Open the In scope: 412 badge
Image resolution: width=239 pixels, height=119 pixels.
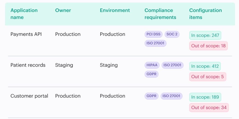[x=205, y=66]
